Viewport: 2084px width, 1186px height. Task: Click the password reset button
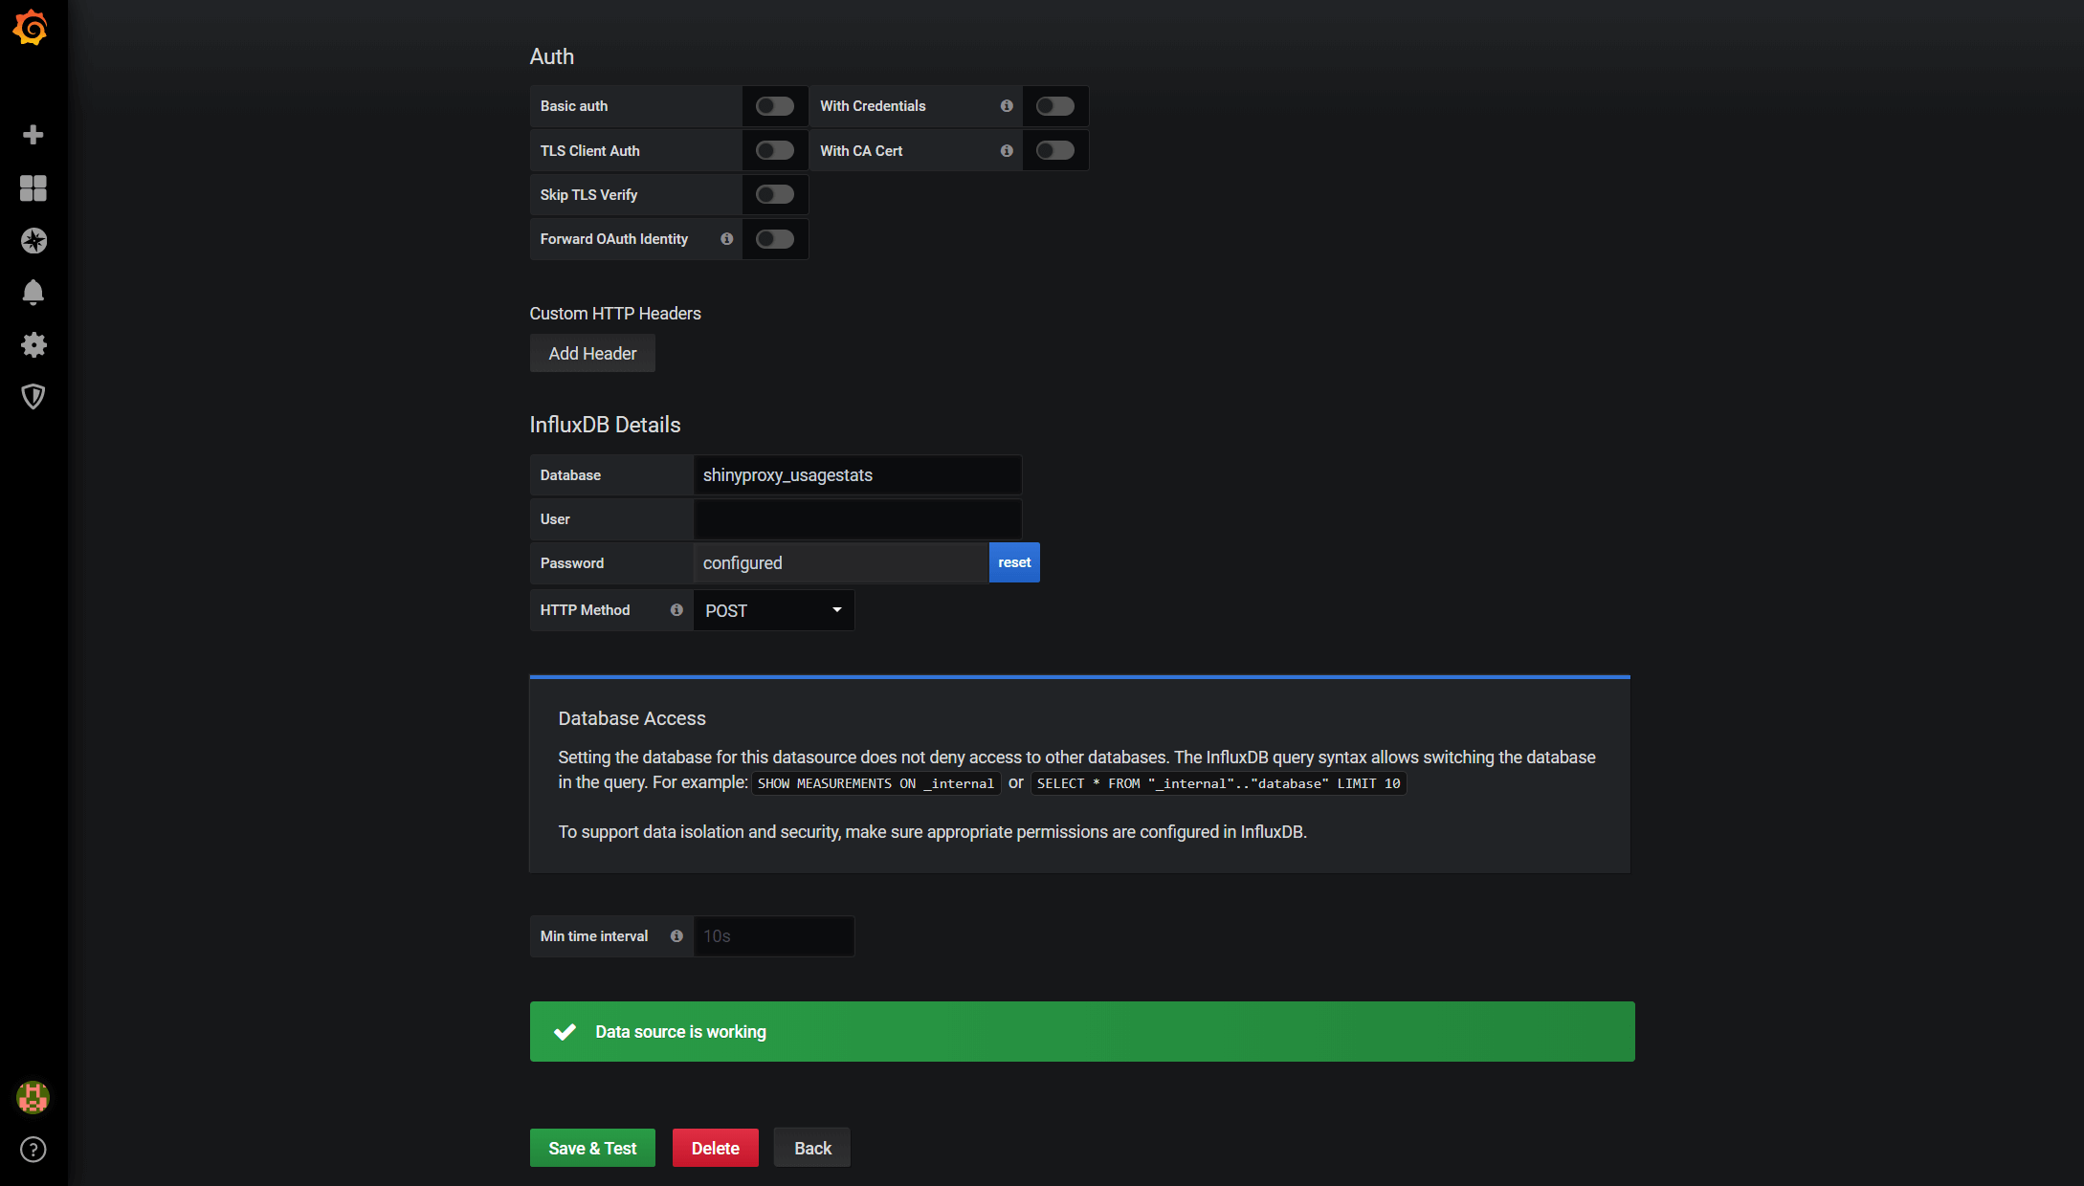[x=1014, y=562]
